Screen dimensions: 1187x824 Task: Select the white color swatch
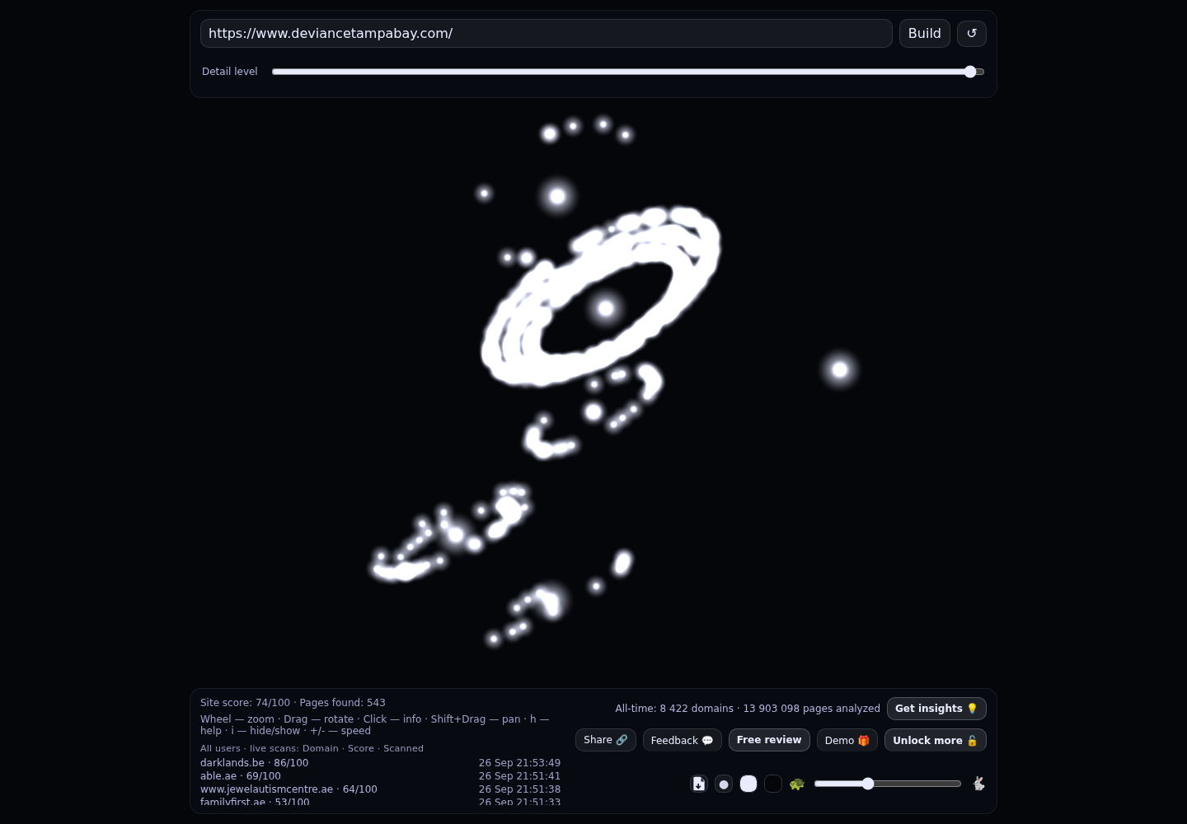coord(748,784)
